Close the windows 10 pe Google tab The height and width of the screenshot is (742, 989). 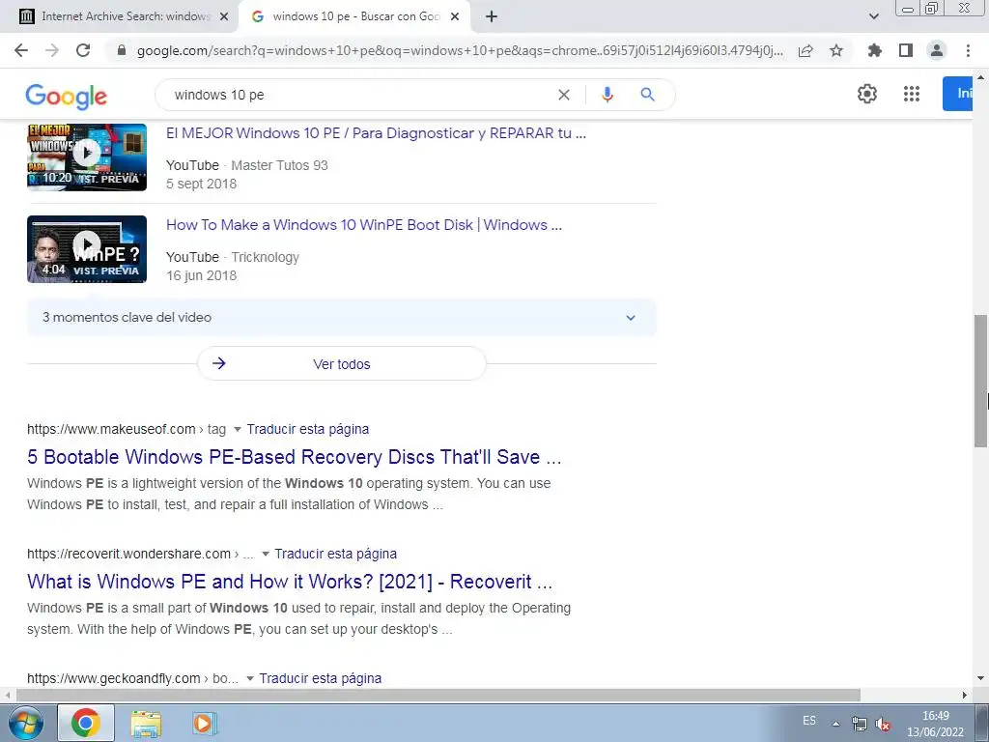455,17
